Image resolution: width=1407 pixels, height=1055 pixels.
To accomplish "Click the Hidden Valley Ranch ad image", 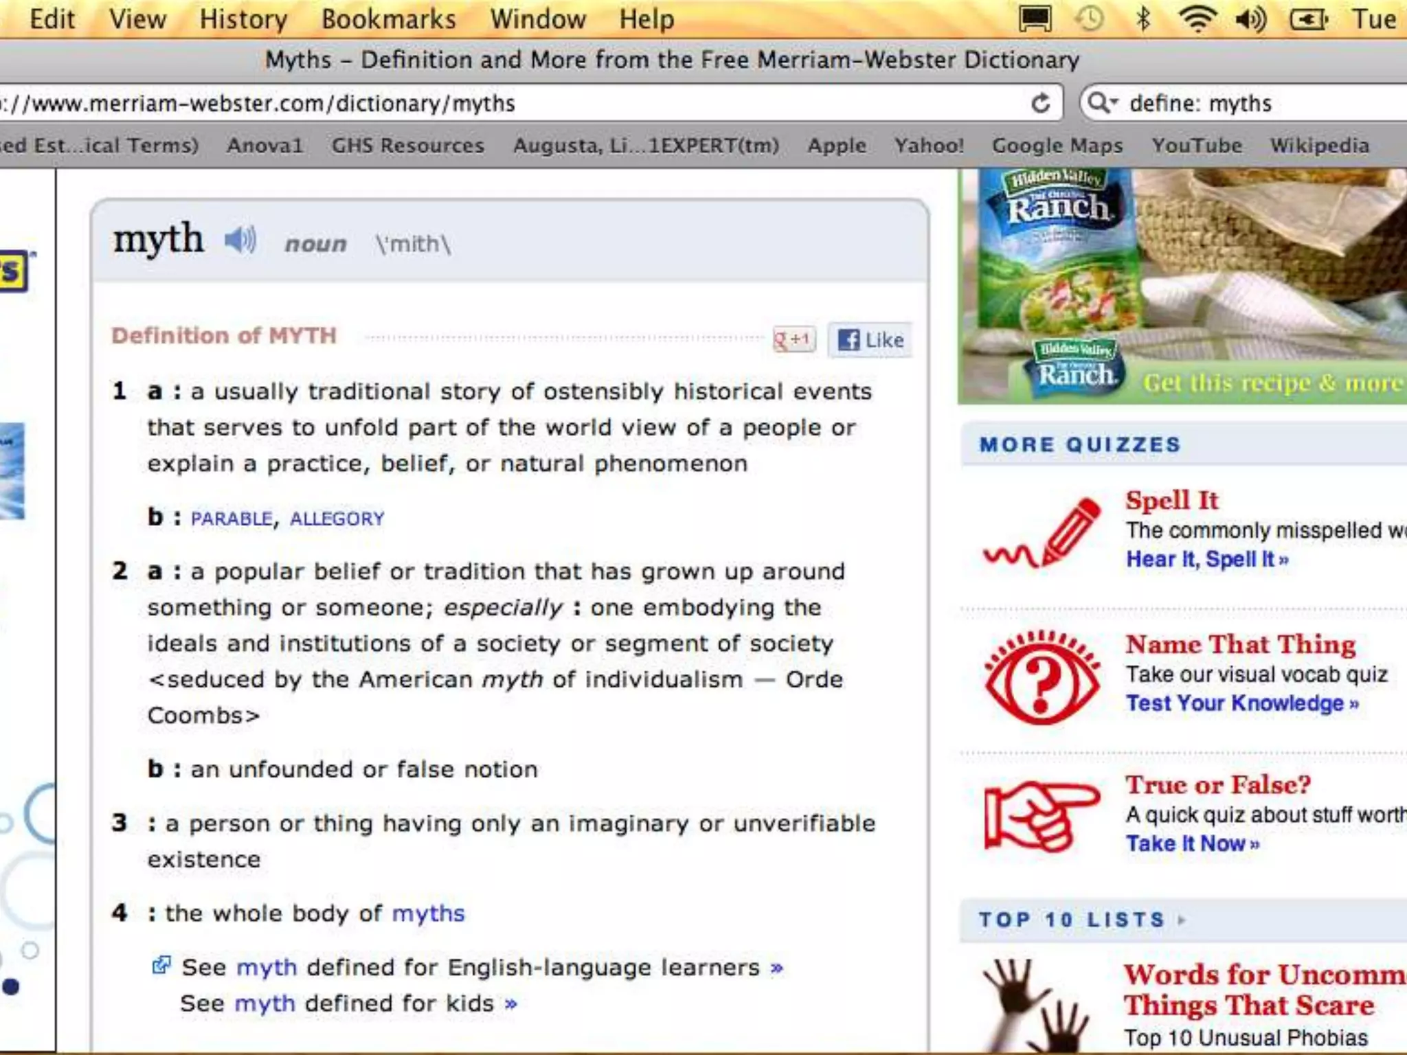I will 1182,285.
